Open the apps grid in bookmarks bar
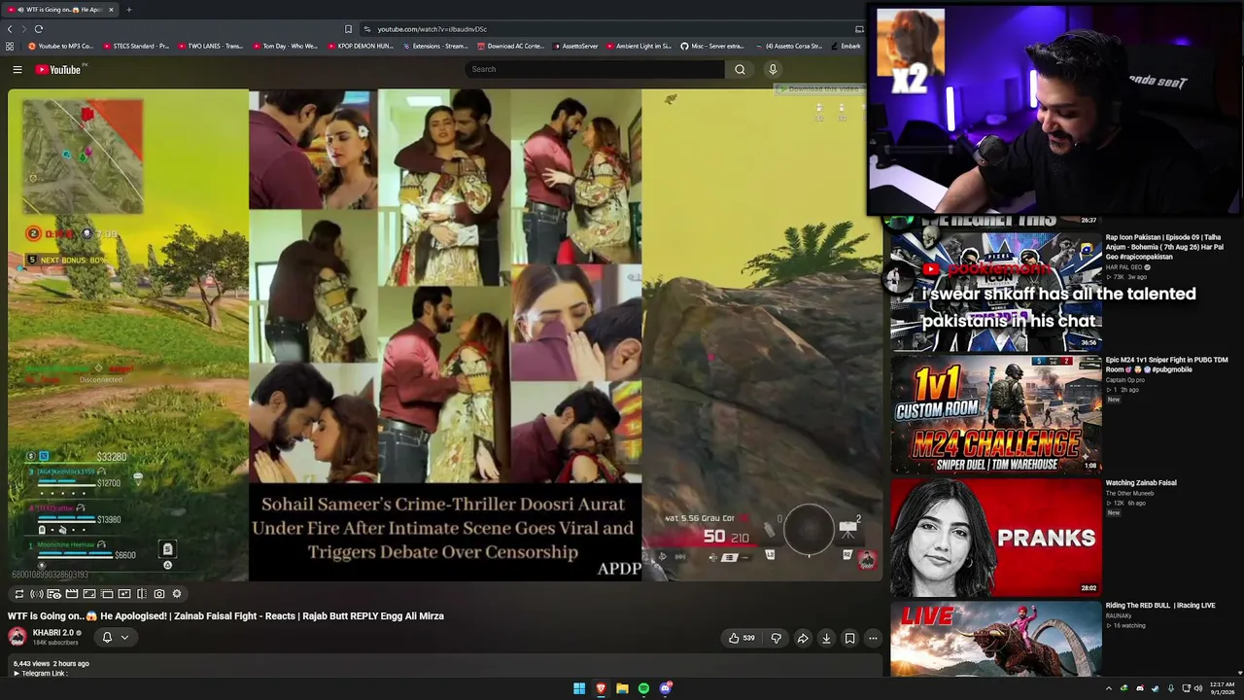The height and width of the screenshot is (700, 1244). coord(10,46)
